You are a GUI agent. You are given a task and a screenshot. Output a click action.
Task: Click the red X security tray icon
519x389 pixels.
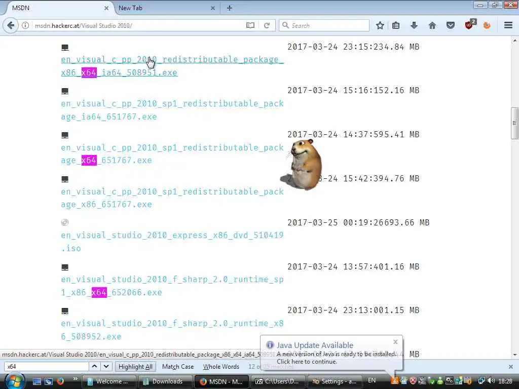click(x=413, y=381)
